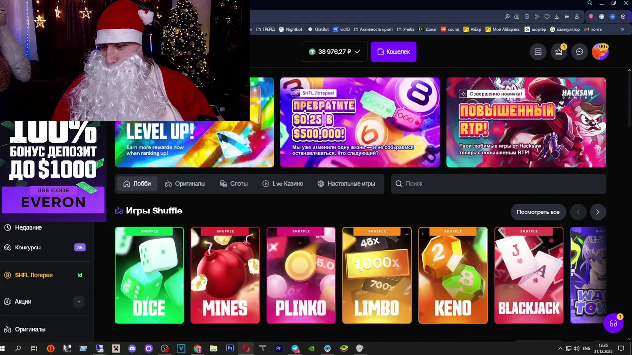Open the PLINKO game card
Image resolution: width=632 pixels, height=355 pixels.
[301, 276]
